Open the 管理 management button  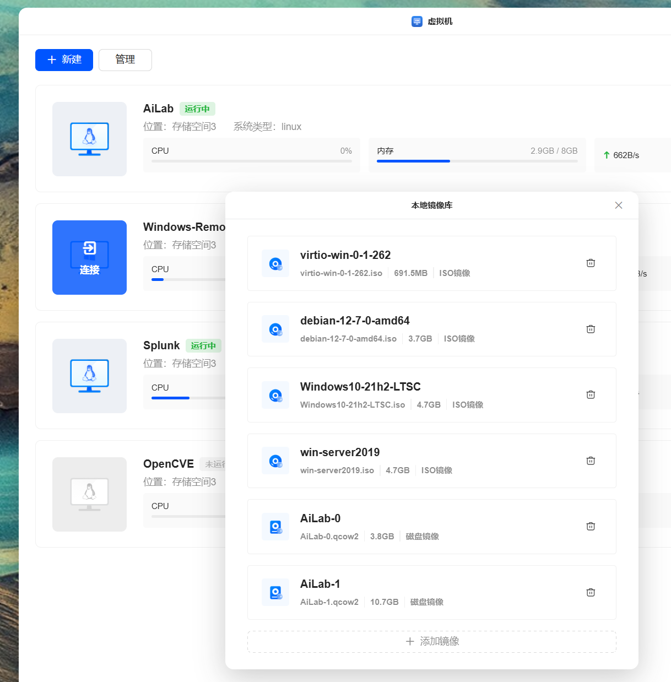click(125, 60)
